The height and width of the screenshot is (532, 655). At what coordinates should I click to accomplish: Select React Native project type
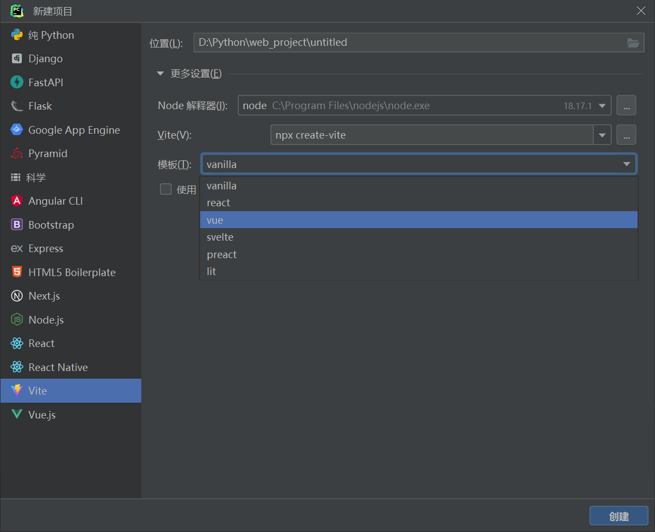coord(71,367)
